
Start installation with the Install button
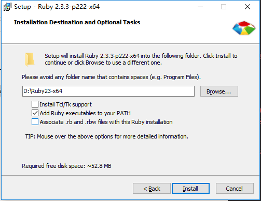tap(190, 189)
